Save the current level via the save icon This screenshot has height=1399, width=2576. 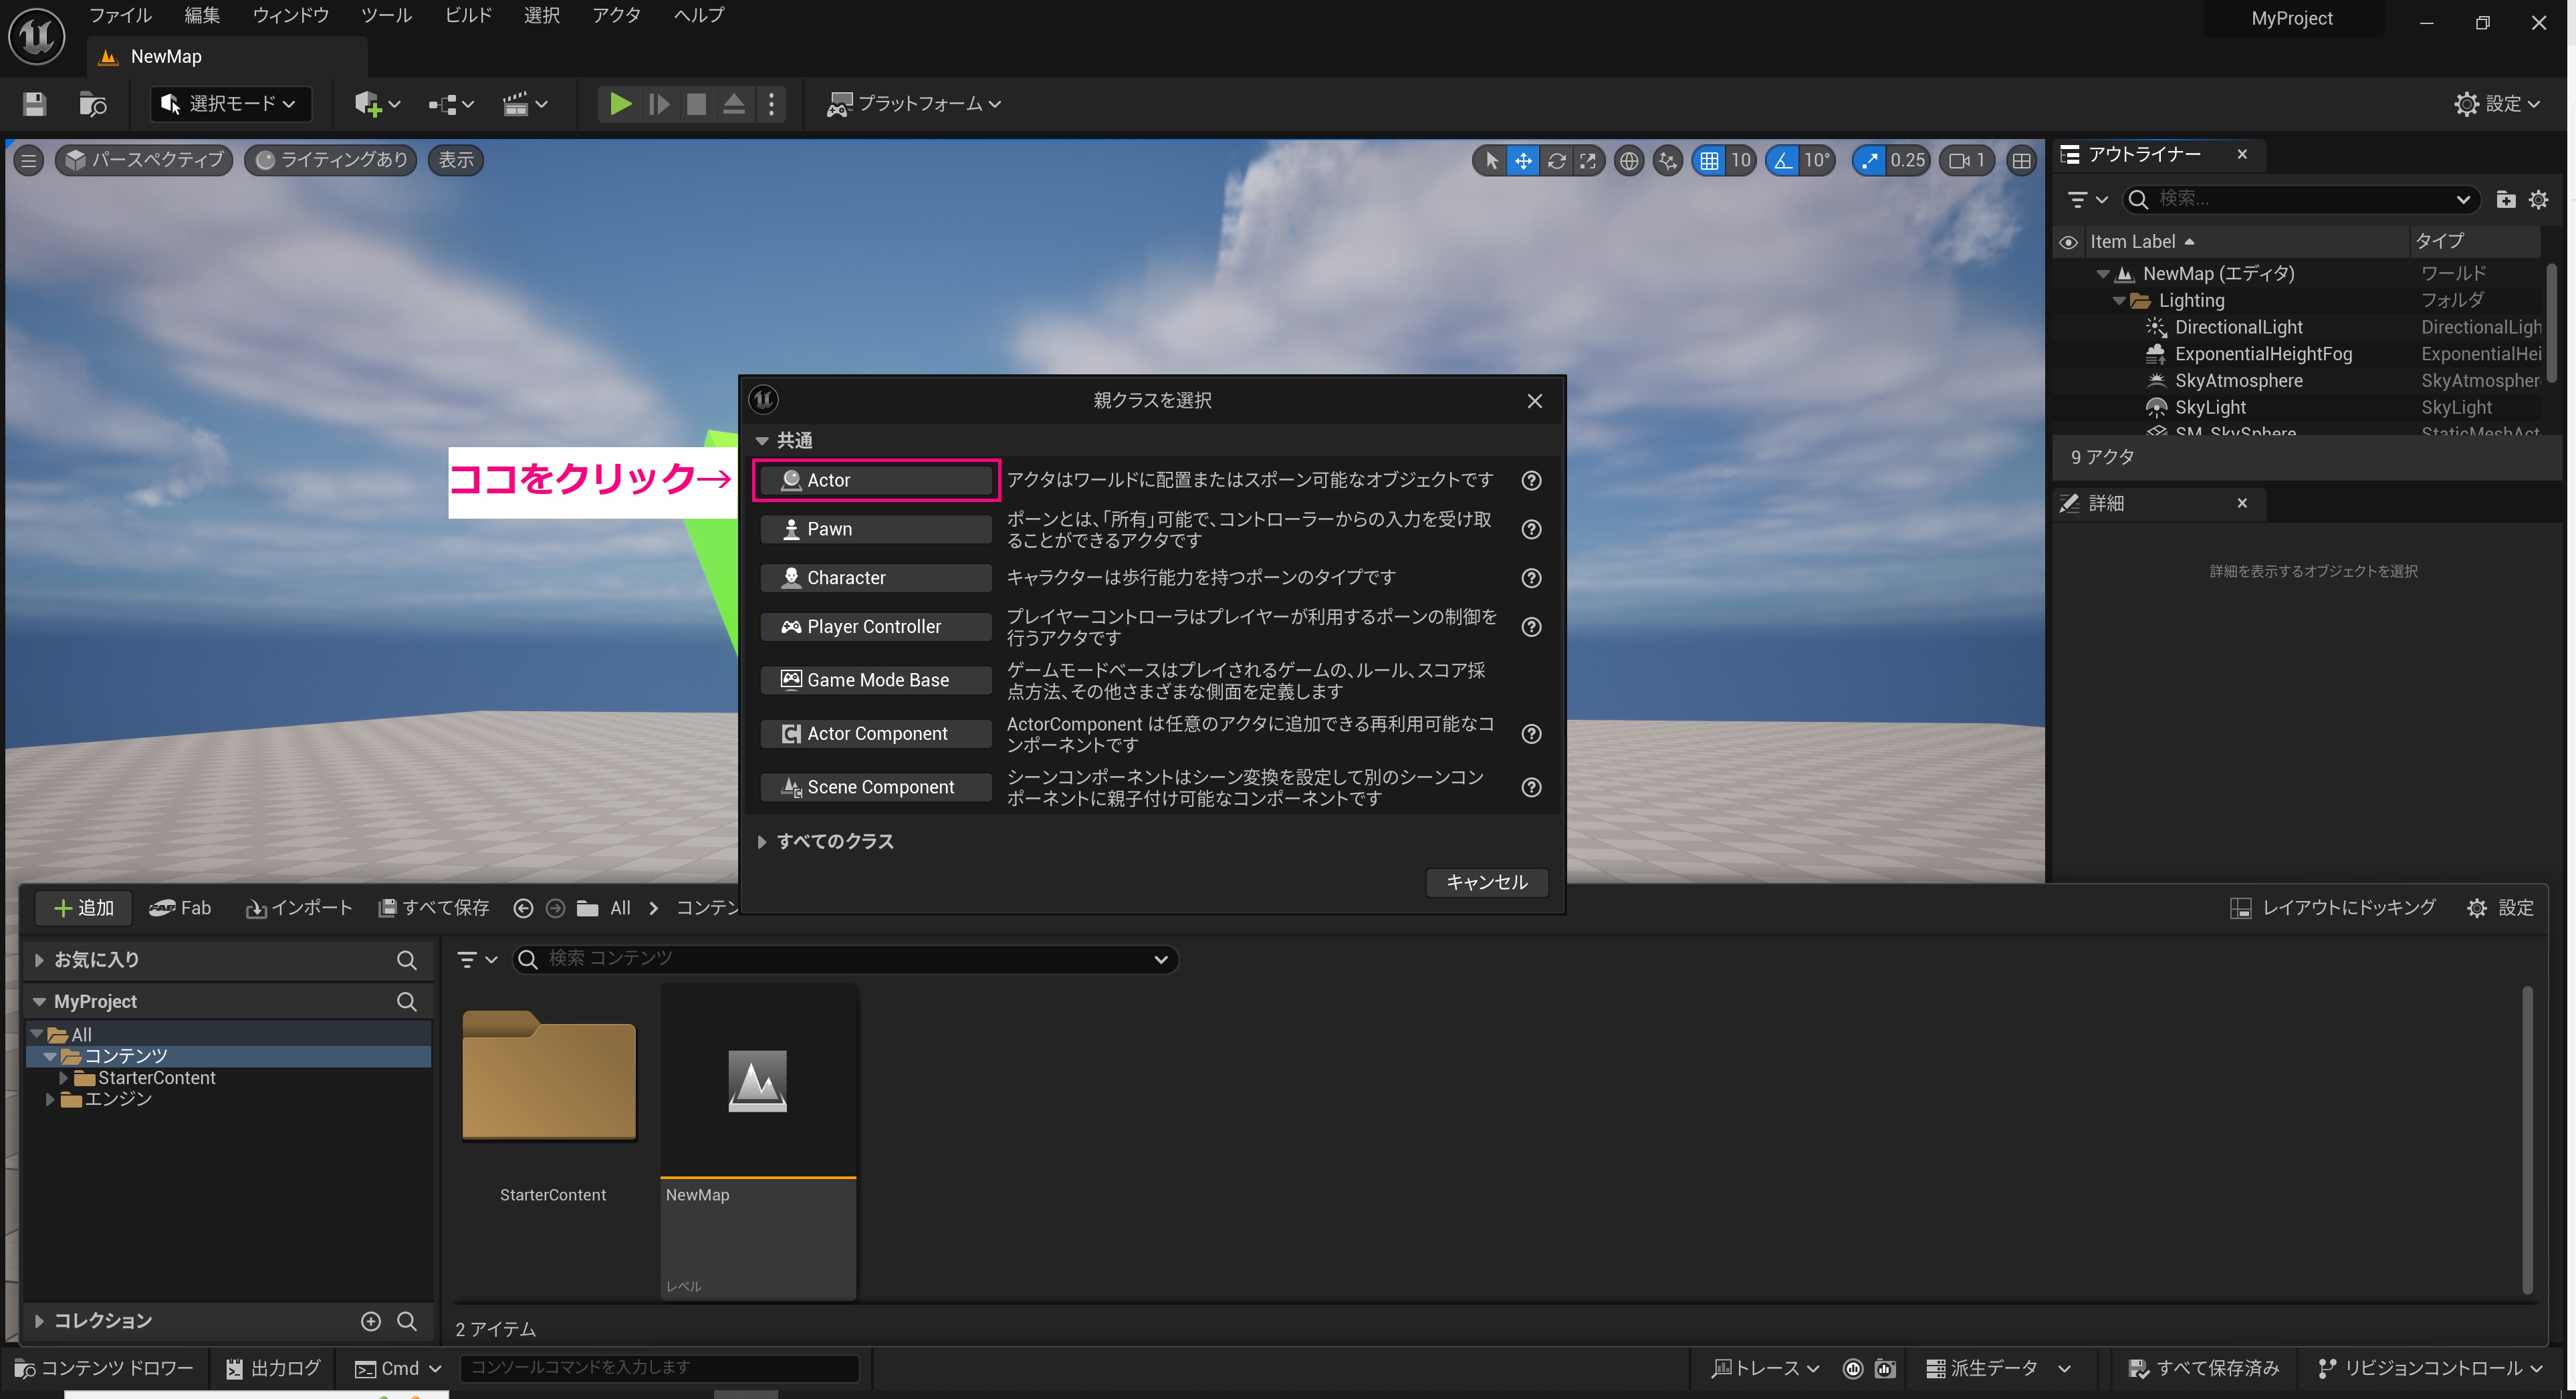[x=33, y=104]
